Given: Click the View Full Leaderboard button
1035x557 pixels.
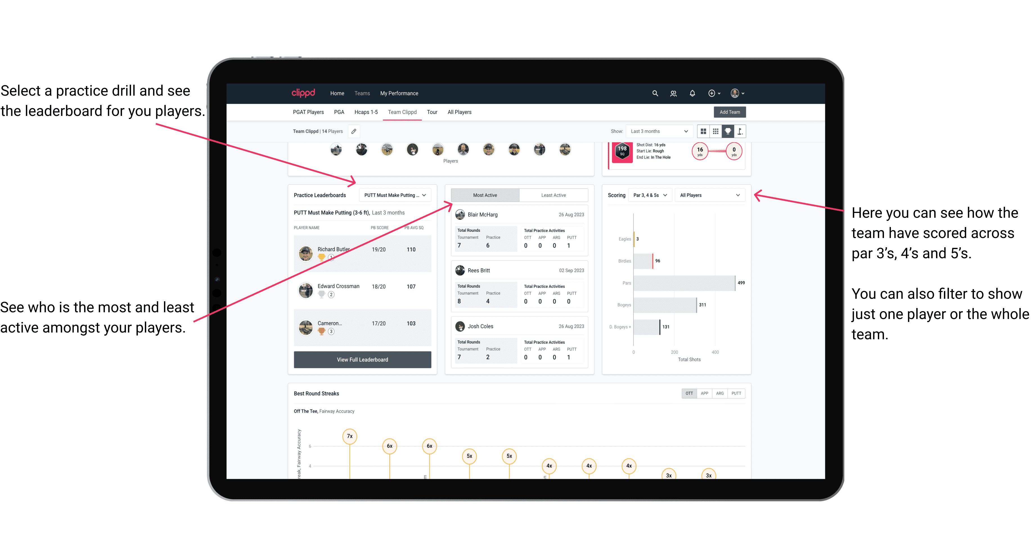Looking at the screenshot, I should [x=362, y=360].
